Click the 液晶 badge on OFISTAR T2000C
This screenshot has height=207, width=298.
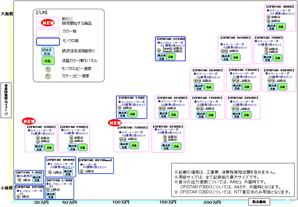click(134, 145)
